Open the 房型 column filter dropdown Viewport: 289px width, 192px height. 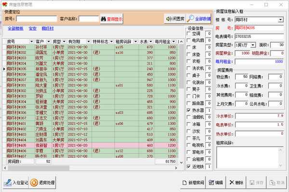64,41
